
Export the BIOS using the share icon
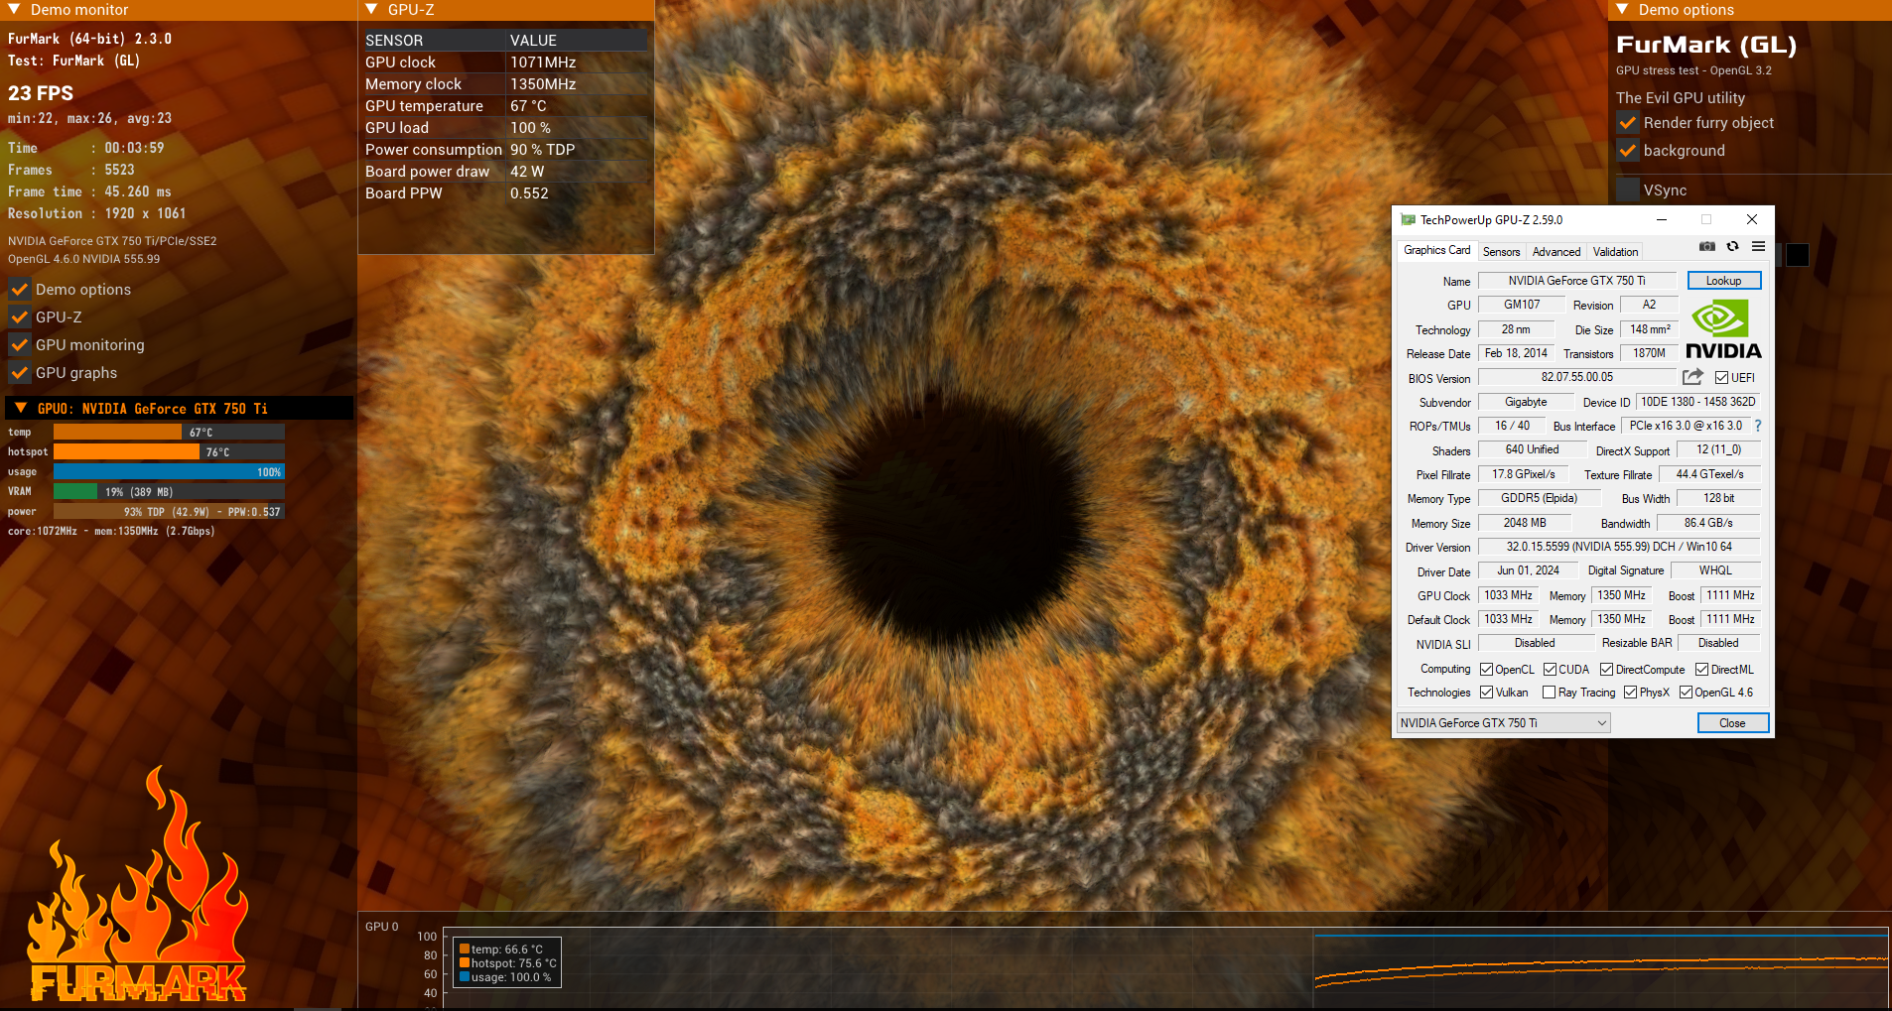pyautogui.click(x=1691, y=377)
